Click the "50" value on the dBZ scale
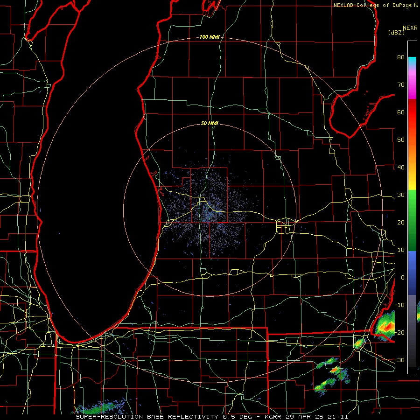The image size is (420, 420). click(x=401, y=140)
